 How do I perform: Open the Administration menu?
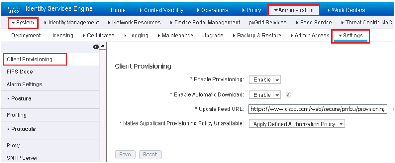[x=294, y=10]
